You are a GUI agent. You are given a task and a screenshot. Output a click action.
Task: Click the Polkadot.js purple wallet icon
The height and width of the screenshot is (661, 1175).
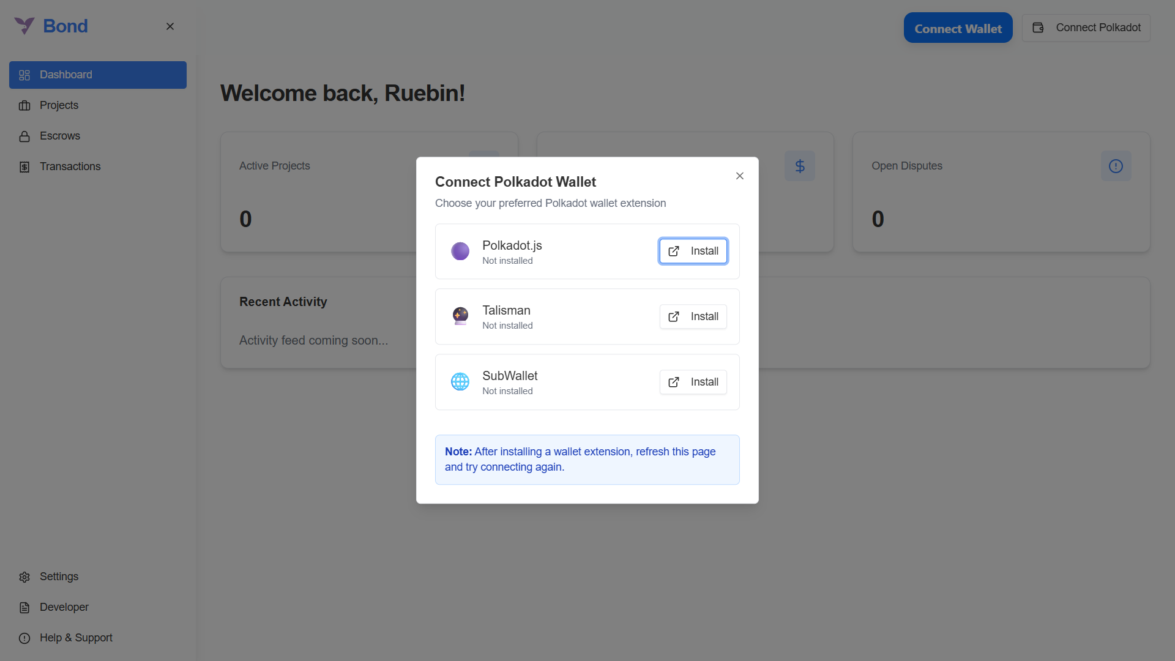point(460,251)
